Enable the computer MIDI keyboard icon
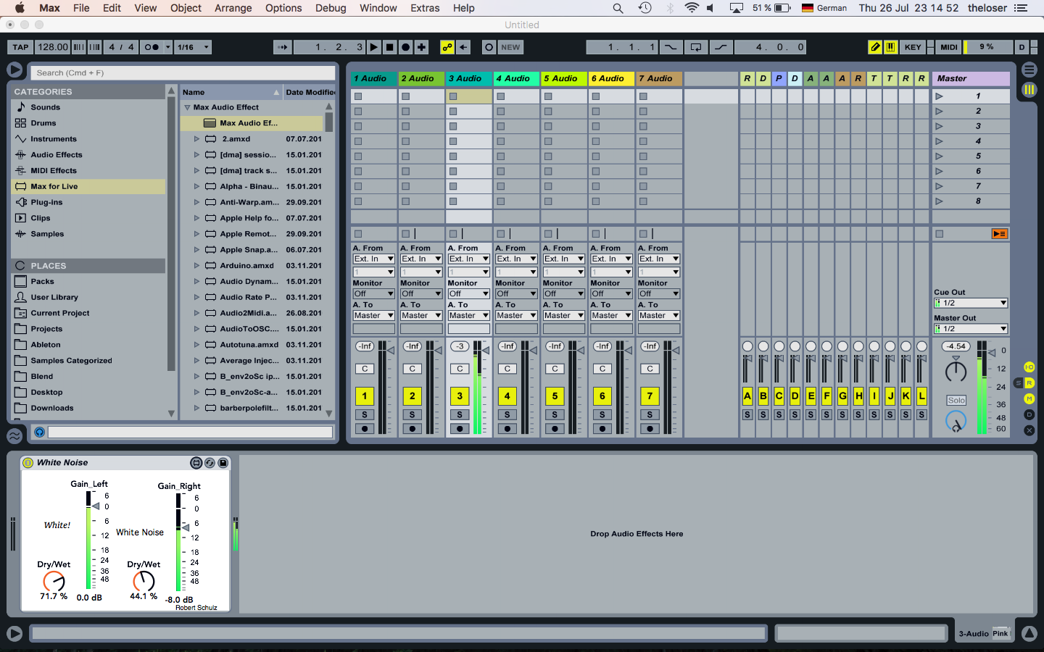This screenshot has width=1044, height=652. pos(890,47)
